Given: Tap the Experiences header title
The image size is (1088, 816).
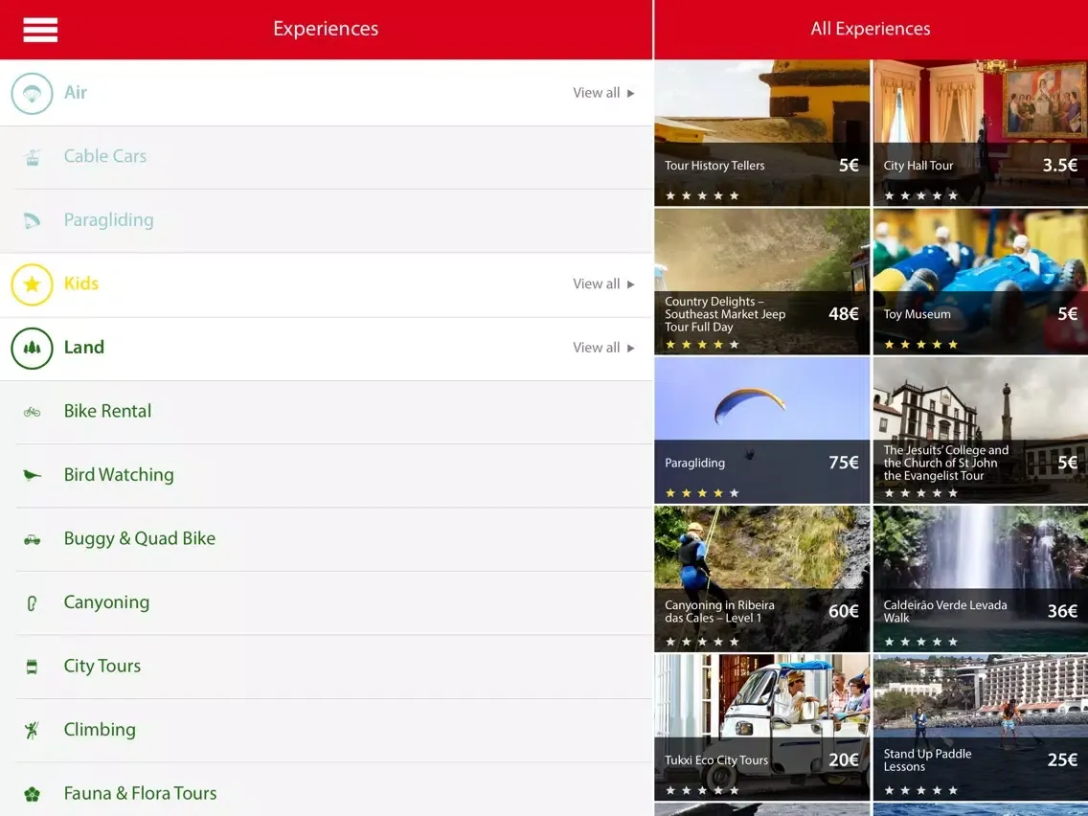Looking at the screenshot, I should [x=326, y=29].
